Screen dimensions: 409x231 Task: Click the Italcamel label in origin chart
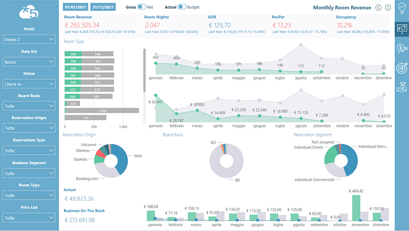(x=88, y=144)
